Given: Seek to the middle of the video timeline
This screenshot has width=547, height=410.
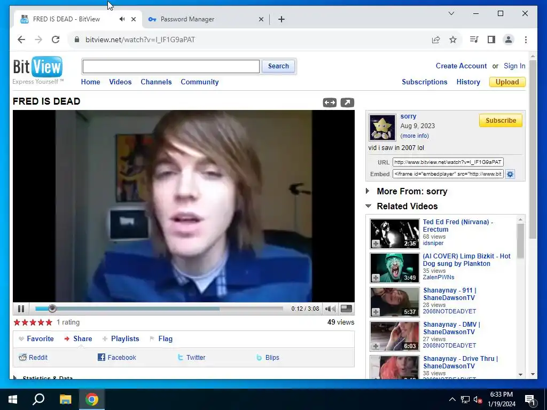Looking at the screenshot, I should pos(159,309).
